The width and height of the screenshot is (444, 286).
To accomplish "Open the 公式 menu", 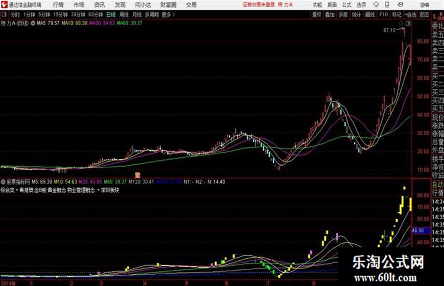I will pyautogui.click(x=347, y=5).
